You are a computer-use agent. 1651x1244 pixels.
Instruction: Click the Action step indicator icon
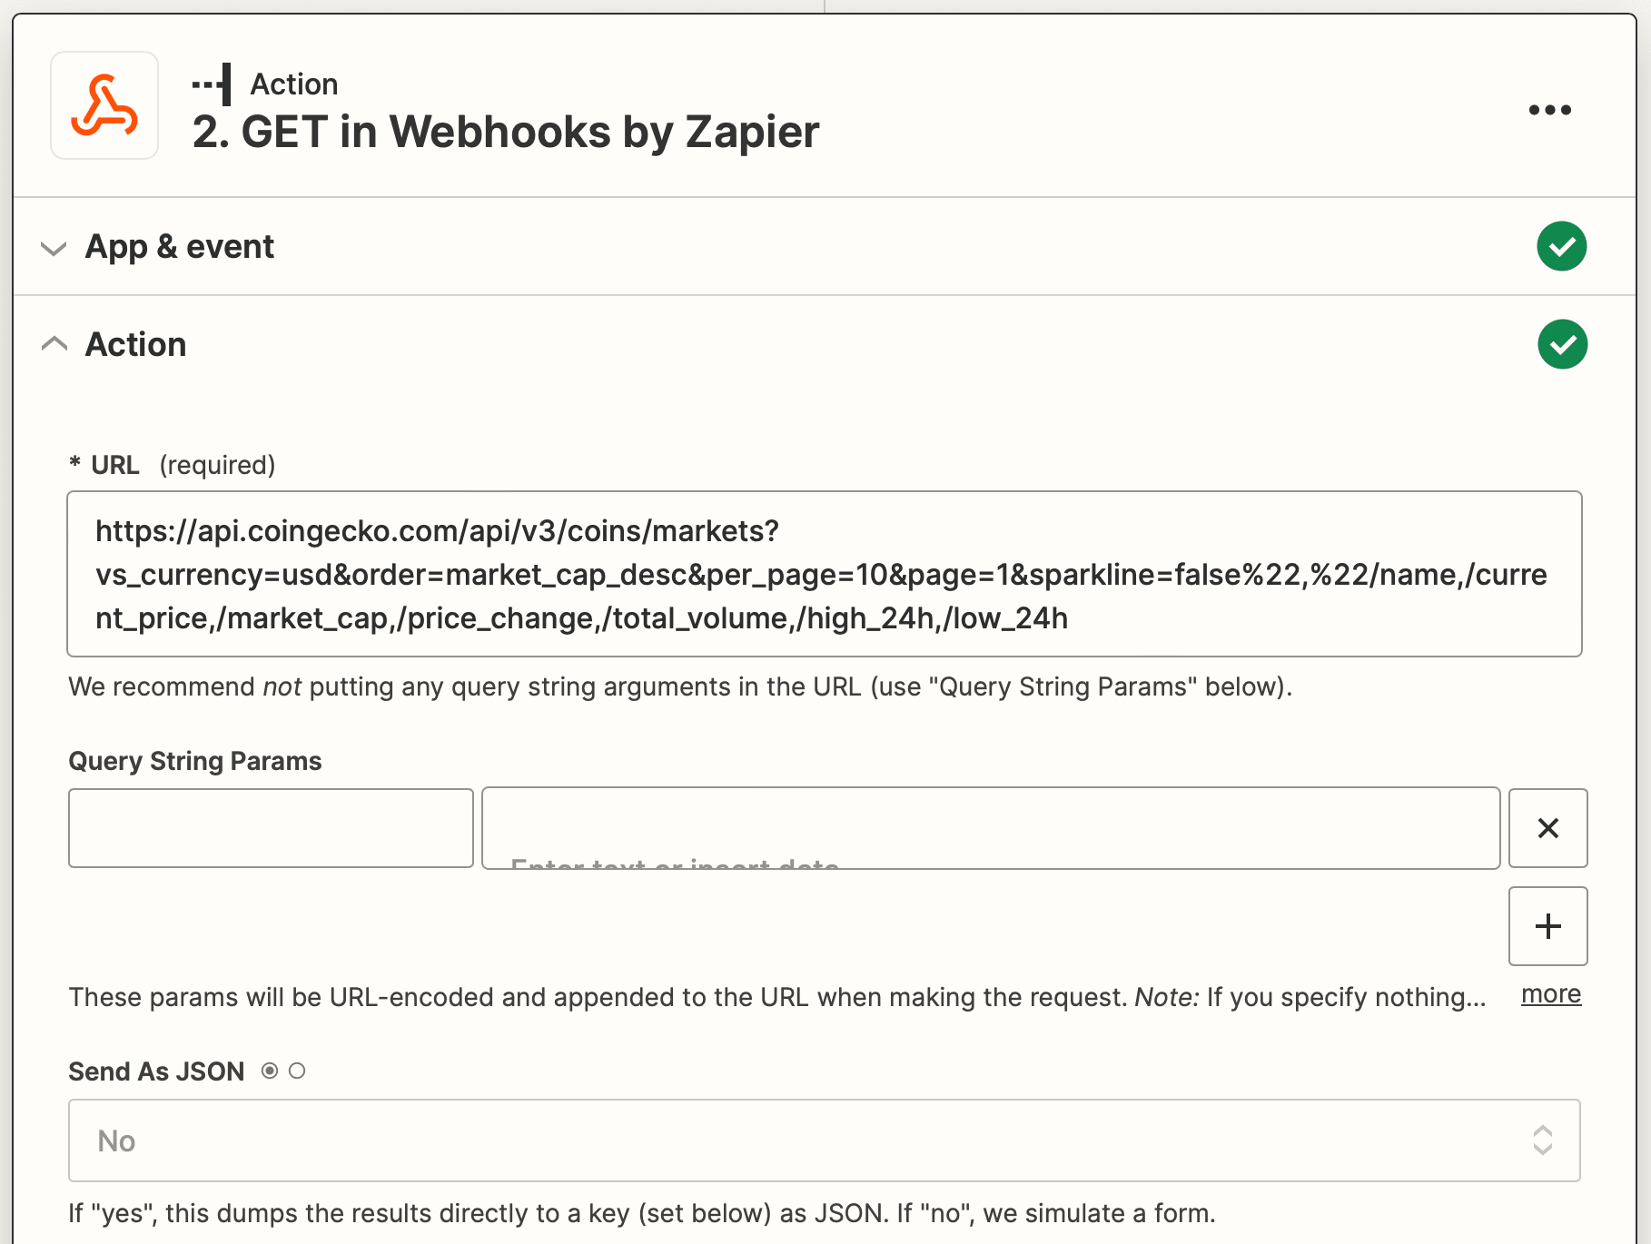click(211, 83)
